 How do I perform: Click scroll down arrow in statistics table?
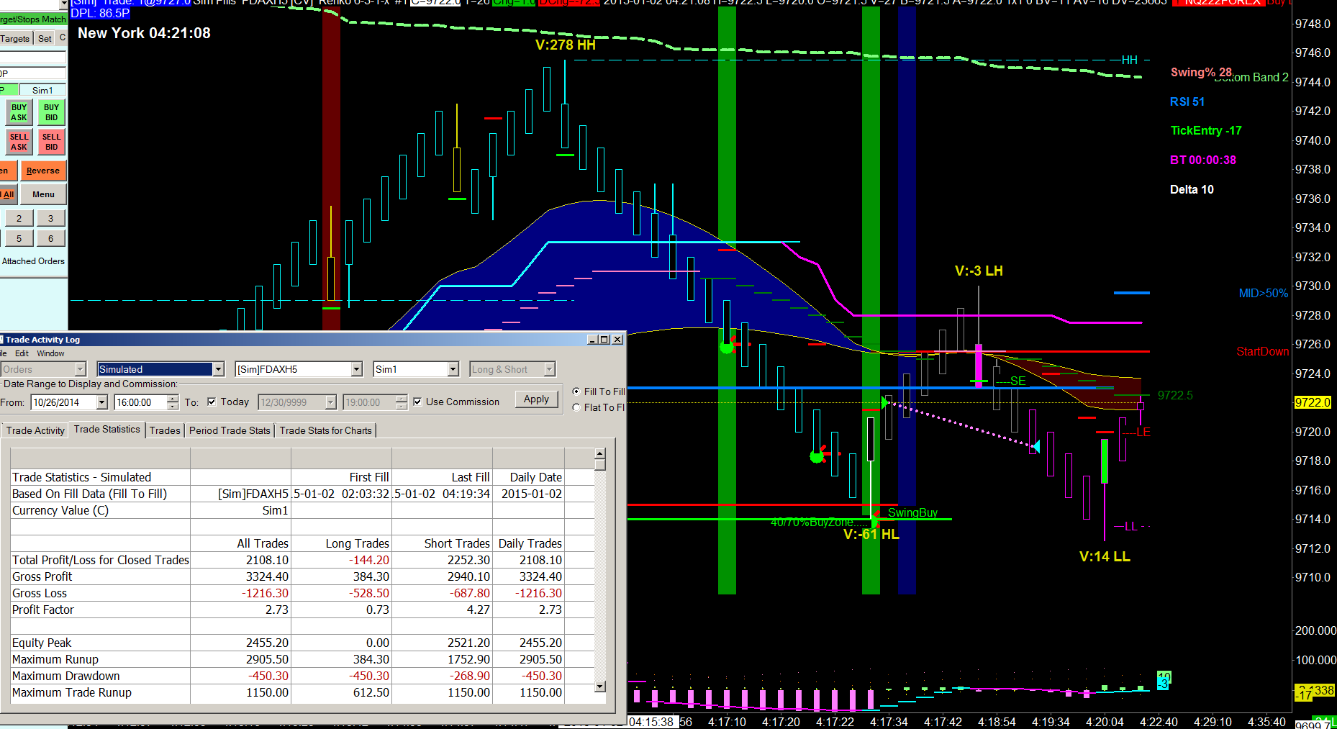point(600,687)
